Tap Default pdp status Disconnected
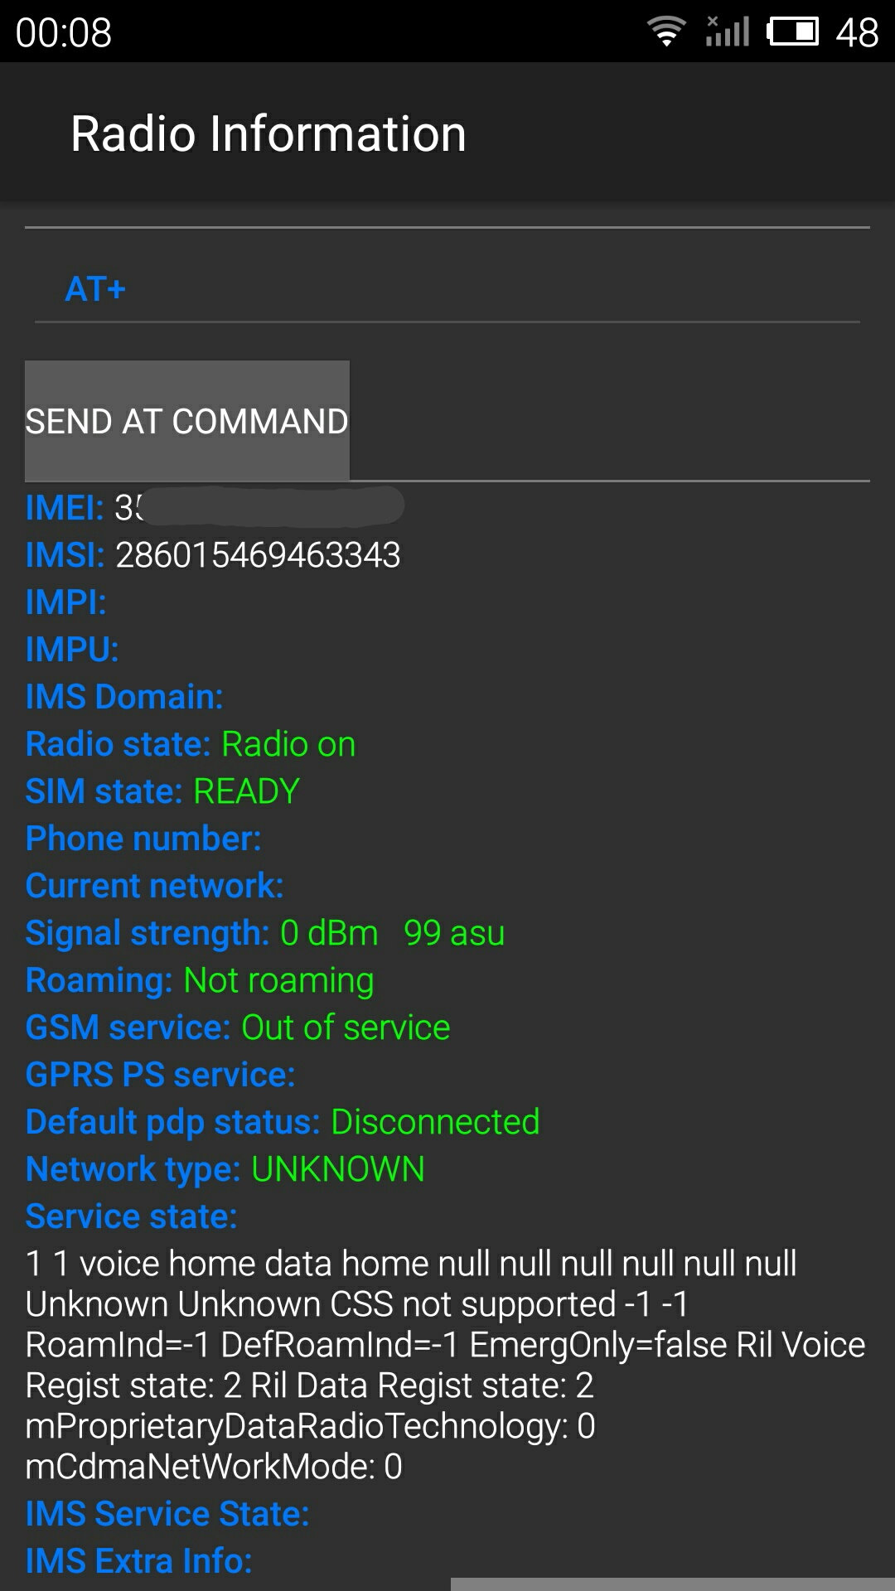This screenshot has height=1591, width=895. pos(283,1122)
